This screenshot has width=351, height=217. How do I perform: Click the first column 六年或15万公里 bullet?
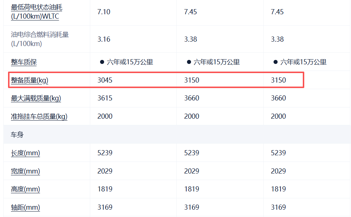[x=102, y=62]
